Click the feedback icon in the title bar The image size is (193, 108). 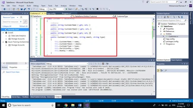coord(147,2)
